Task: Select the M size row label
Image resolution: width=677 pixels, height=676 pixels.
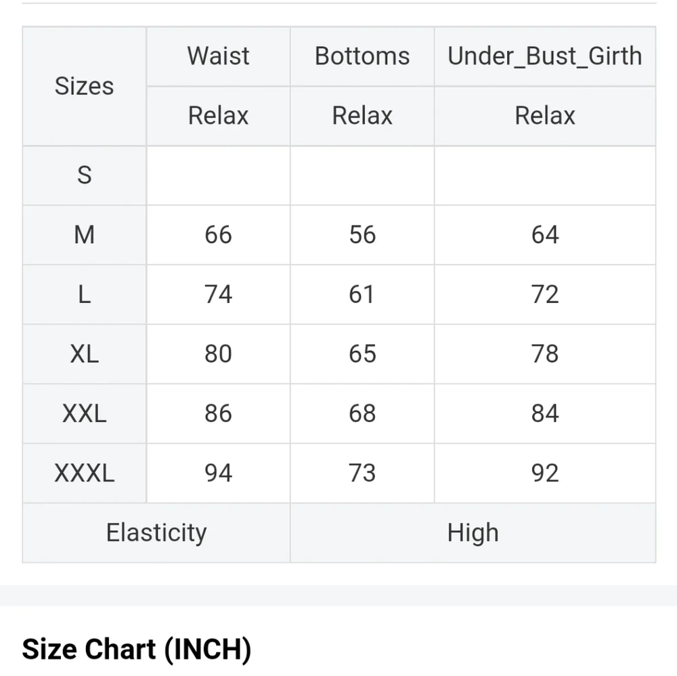Action: (x=84, y=235)
